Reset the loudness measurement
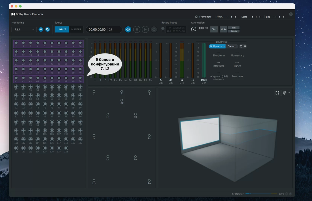The height and width of the screenshot is (201, 312). (241, 46)
